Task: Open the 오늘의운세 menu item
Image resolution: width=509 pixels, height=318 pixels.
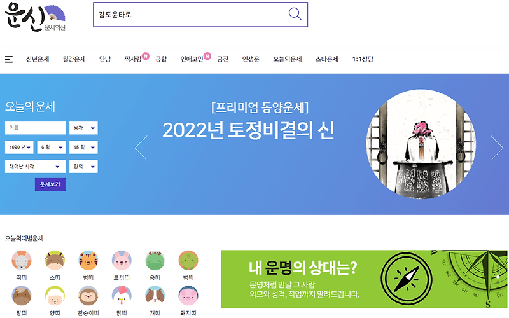Action: (288, 59)
